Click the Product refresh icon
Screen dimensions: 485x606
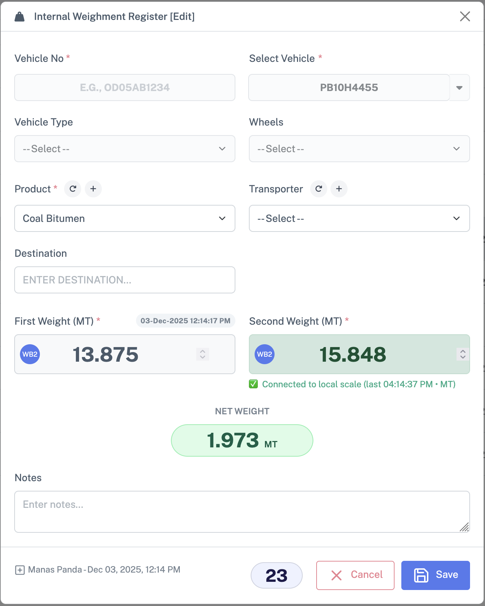73,189
